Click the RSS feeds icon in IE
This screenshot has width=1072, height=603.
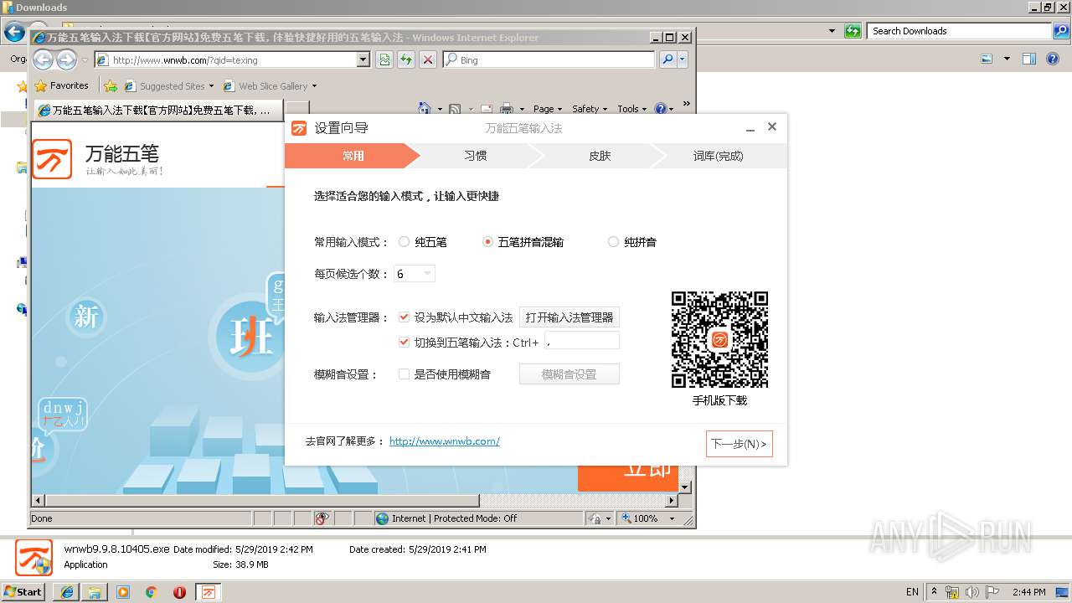click(455, 109)
